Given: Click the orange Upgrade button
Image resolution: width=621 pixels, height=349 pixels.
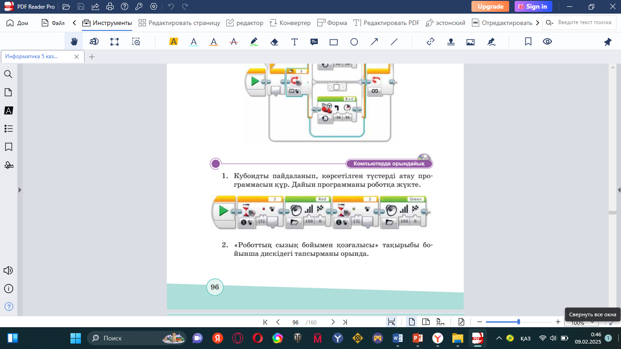Looking at the screenshot, I should [x=490, y=6].
